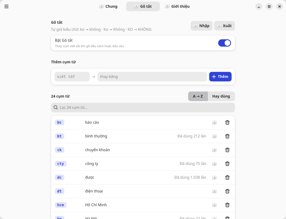Click the 'được' expansion text

[90, 177]
